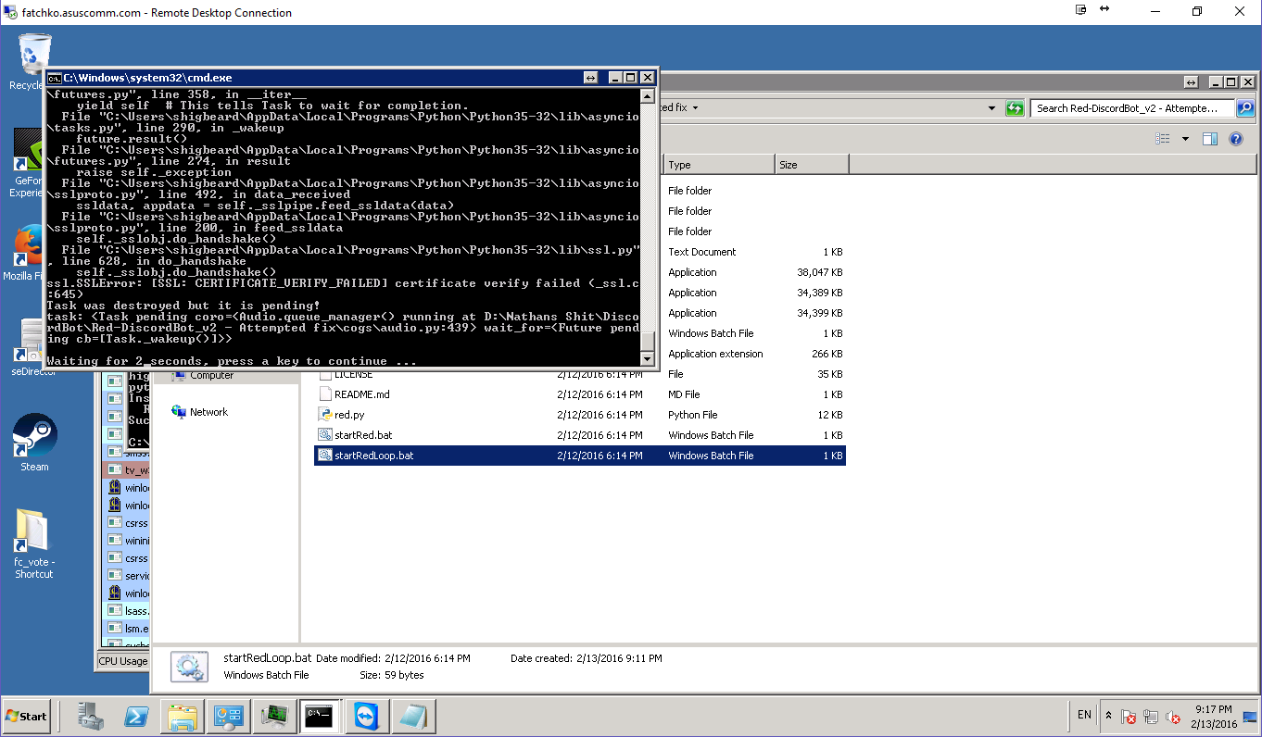Screen dimensions: 1262x737
Task: Select startRed.bat file
Action: [x=580, y=435]
